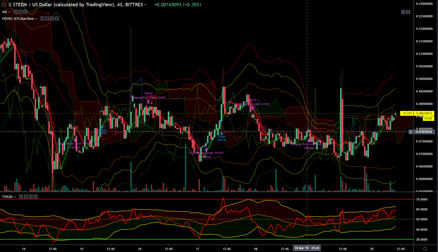Click the price change text +0.00165093 (+0.35%)
The width and height of the screenshot is (438, 252).
point(178,5)
